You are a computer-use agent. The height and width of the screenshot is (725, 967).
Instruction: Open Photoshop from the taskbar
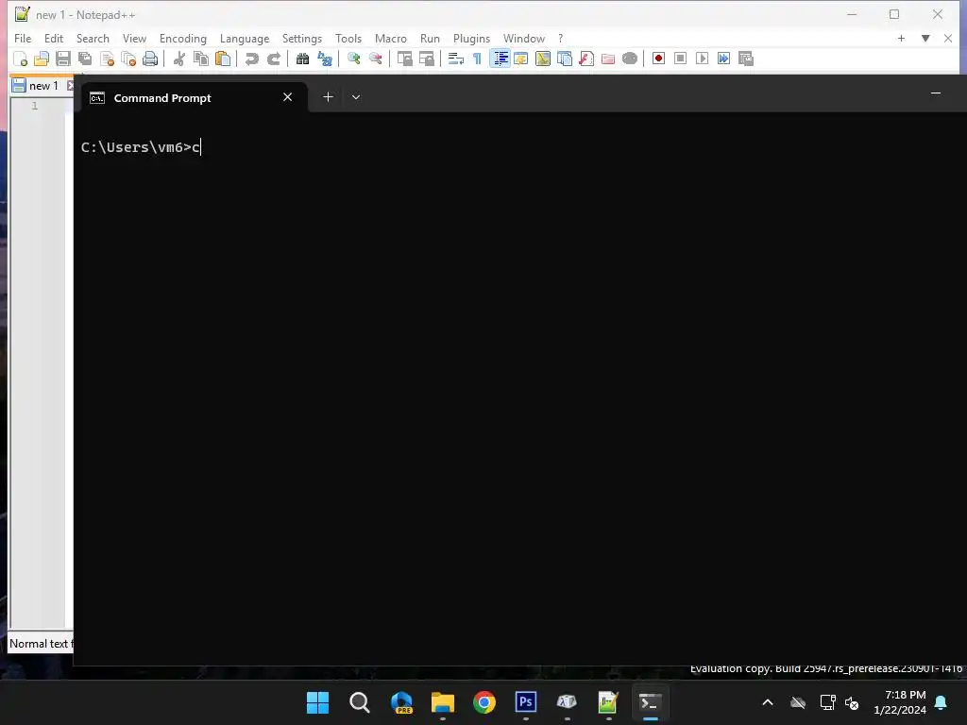point(525,702)
